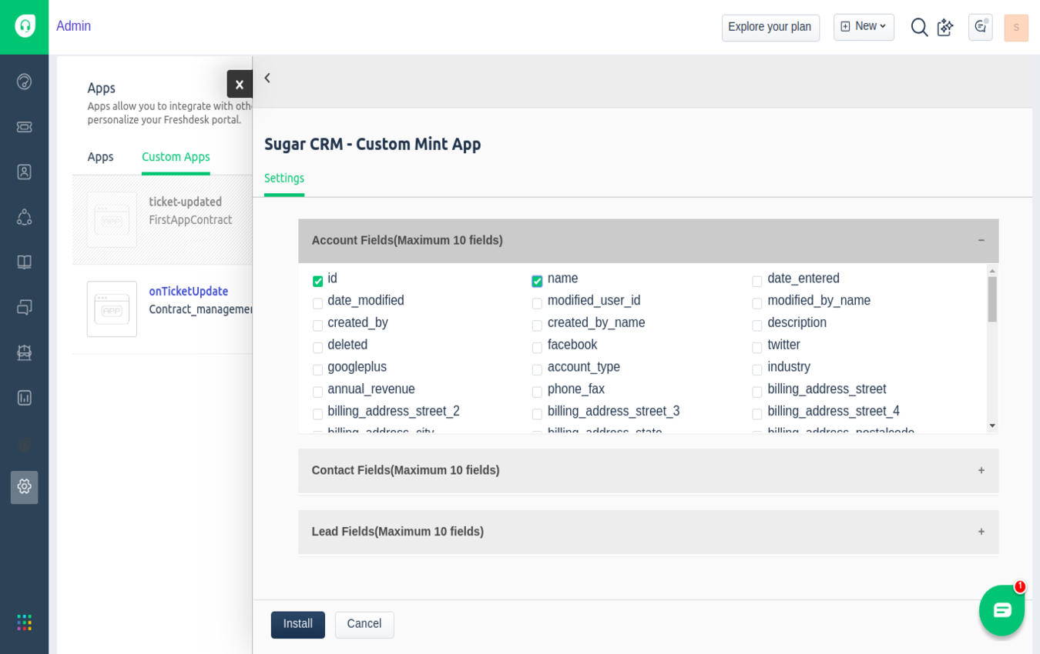Screen dimensions: 1040x654
Task: Uncheck the name field checkbox
Action: pos(537,281)
